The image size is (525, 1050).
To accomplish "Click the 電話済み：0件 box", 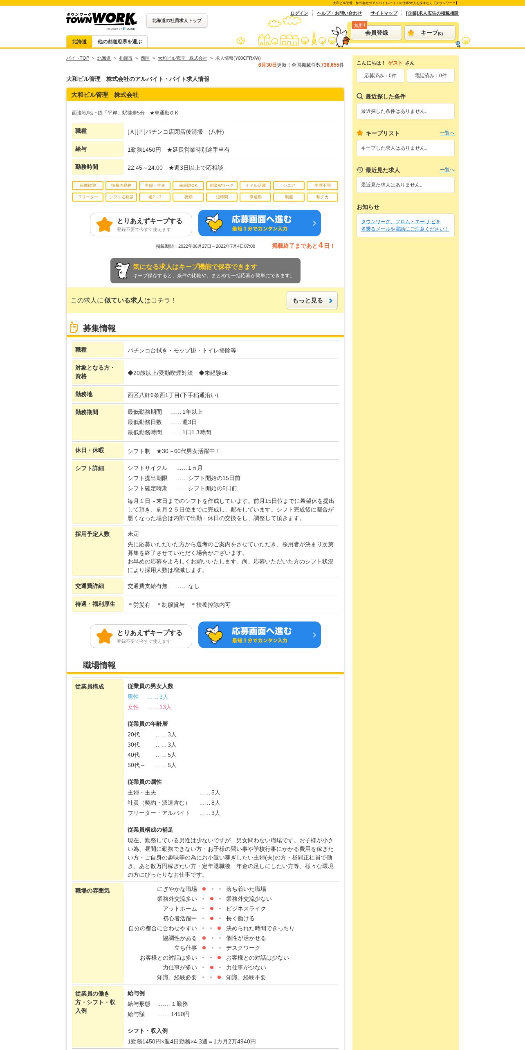I will click(x=431, y=76).
